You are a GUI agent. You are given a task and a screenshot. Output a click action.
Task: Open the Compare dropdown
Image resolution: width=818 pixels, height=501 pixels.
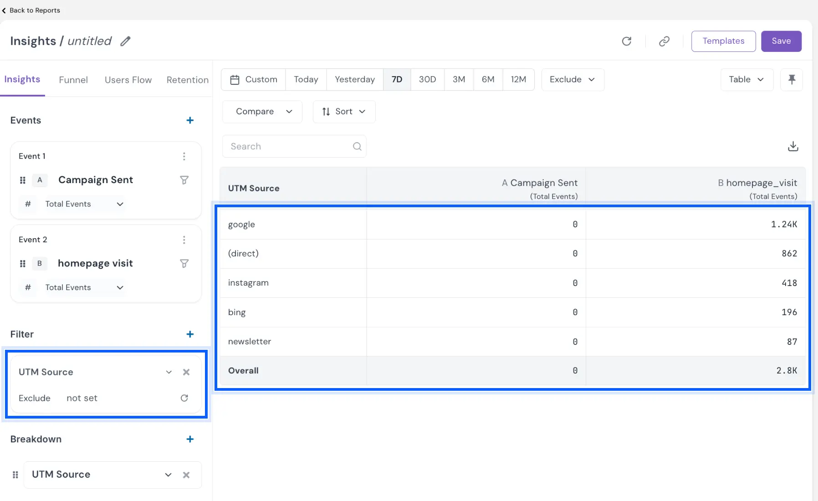[262, 112]
